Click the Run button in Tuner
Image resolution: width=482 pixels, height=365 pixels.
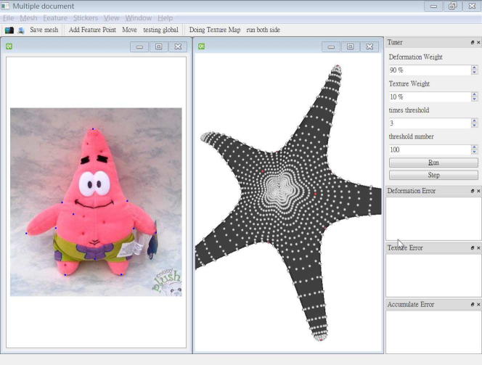point(433,163)
